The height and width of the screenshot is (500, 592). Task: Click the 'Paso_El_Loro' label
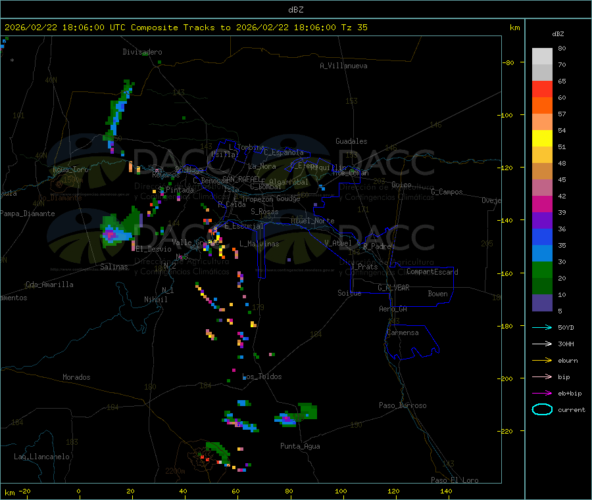455,480
